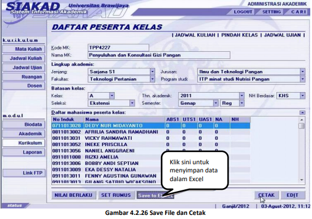Image resolution: width=312 pixels, height=219 pixels.
Task: Select row AFRILIA SANDRA RAMADHANI
Action: coord(151,132)
